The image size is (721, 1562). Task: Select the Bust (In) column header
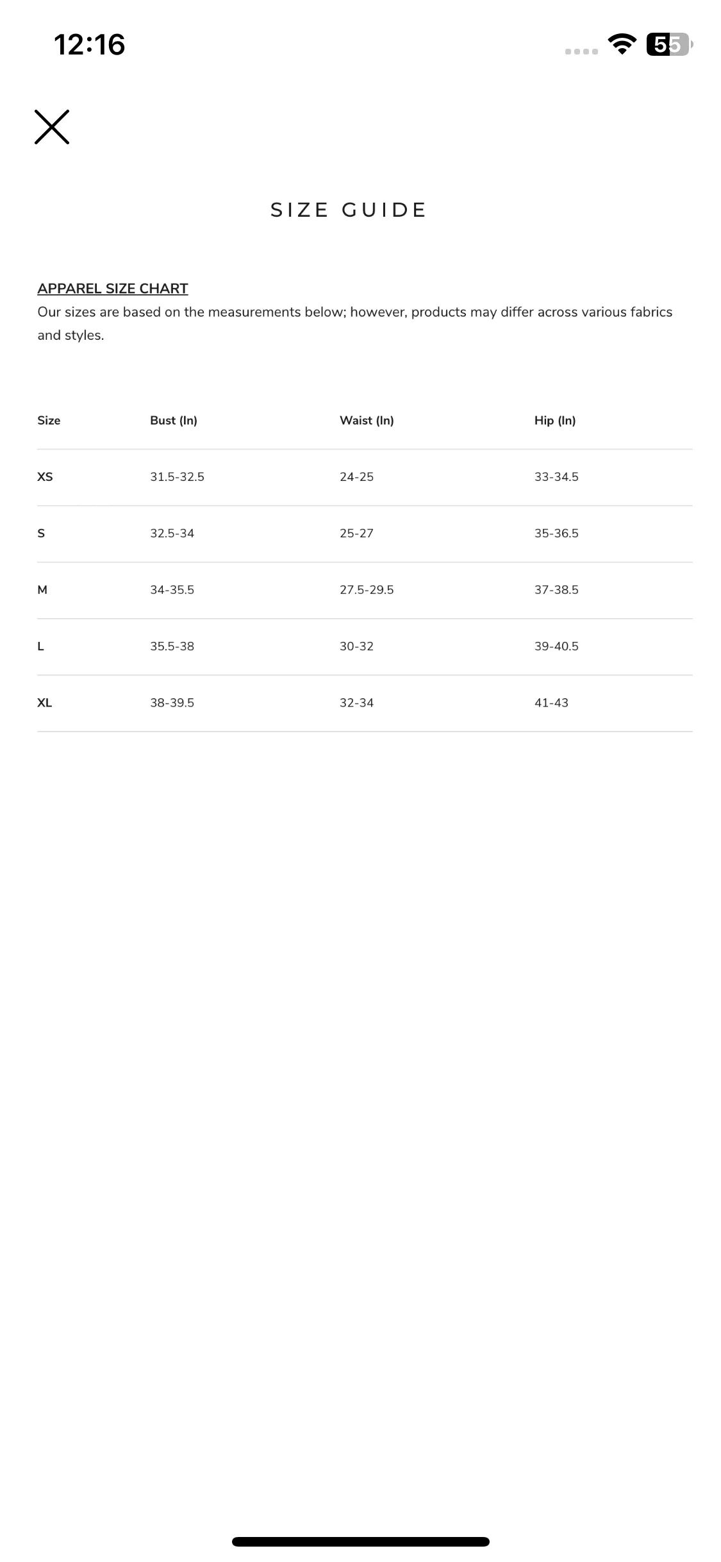tap(174, 421)
